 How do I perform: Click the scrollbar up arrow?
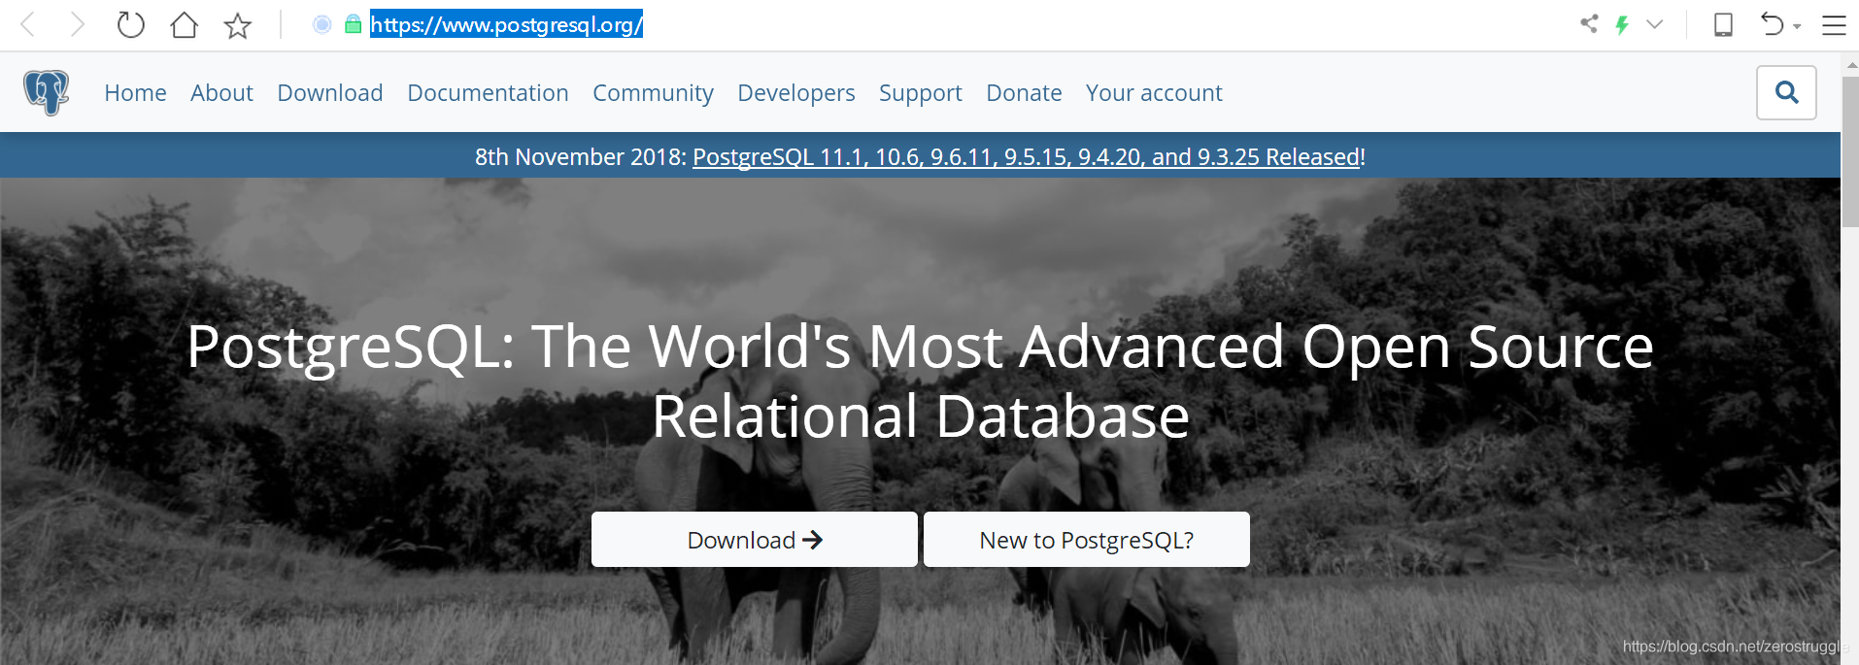coord(1851,65)
